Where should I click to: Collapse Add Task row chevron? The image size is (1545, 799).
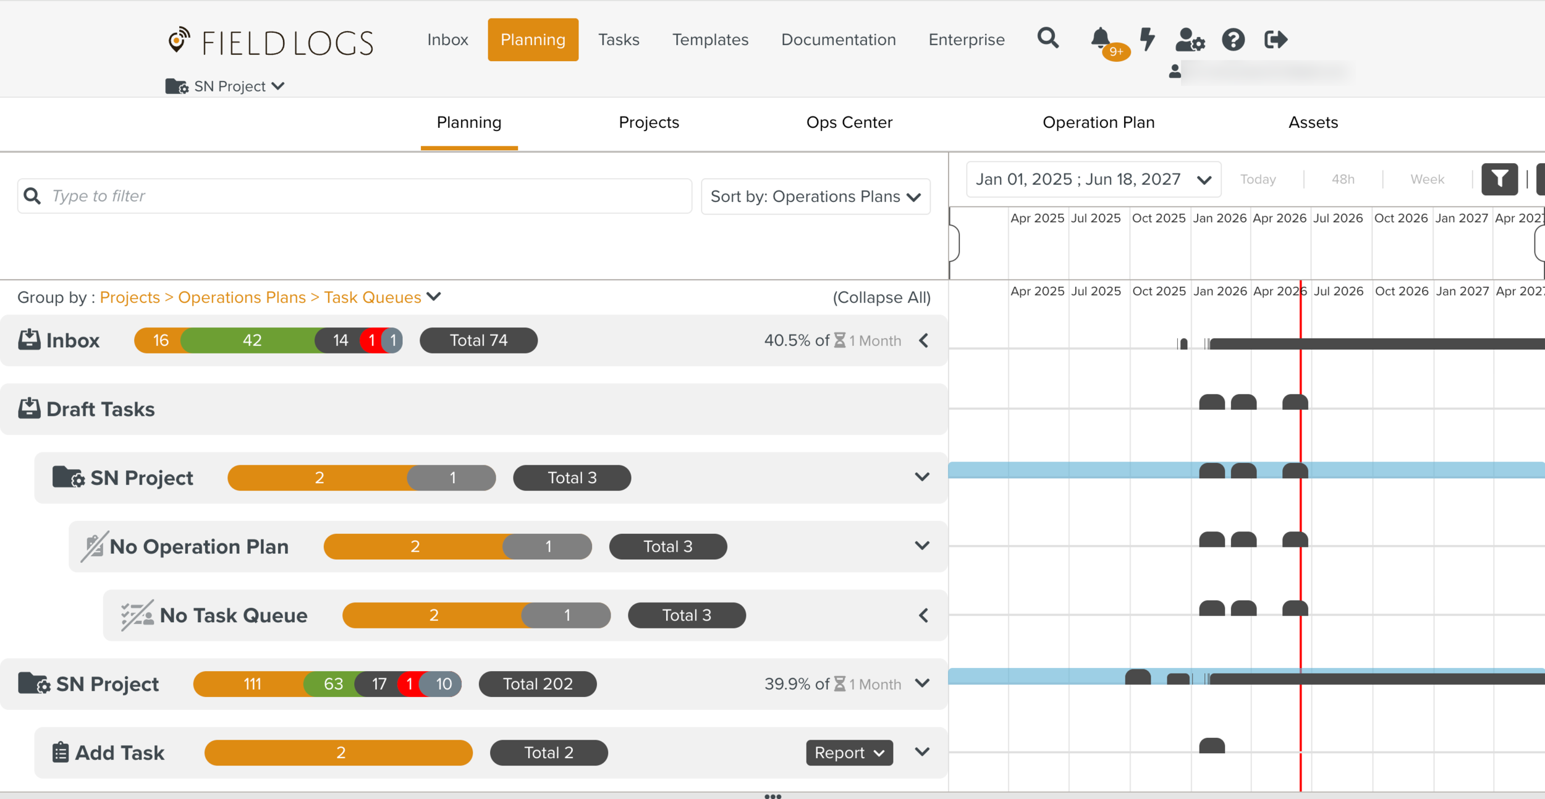pyautogui.click(x=922, y=752)
